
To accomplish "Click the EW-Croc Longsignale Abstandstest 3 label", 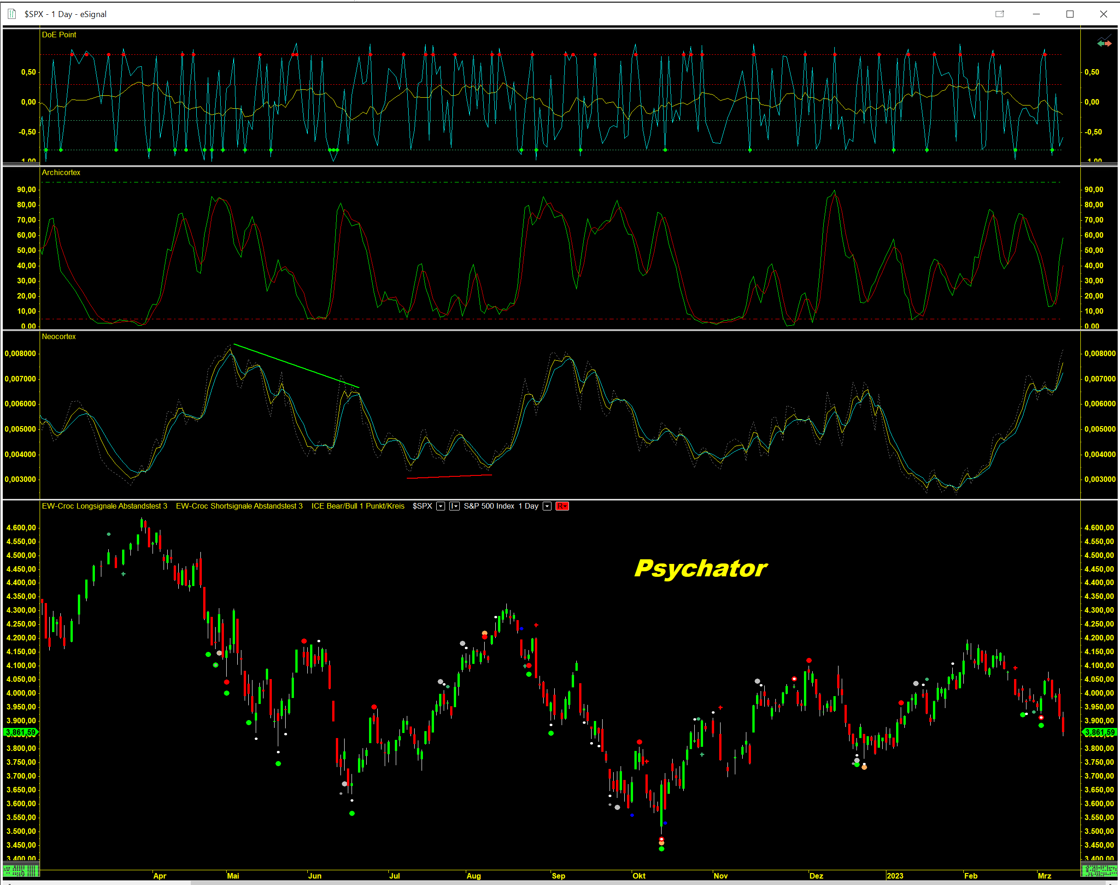I will pyautogui.click(x=104, y=506).
